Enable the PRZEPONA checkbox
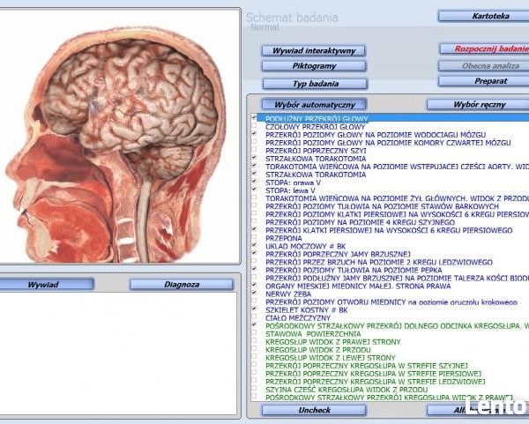Viewport: 529px width, 424px height. coord(254,237)
